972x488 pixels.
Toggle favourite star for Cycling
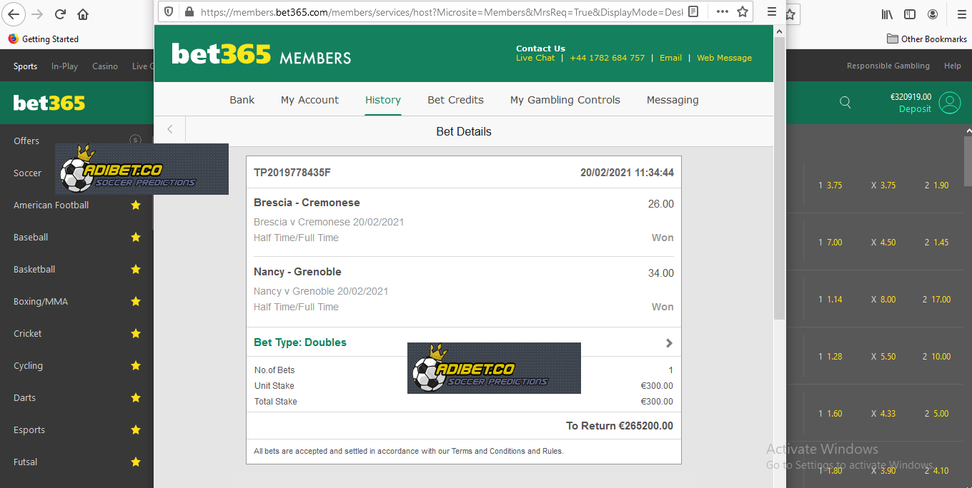[x=135, y=365]
